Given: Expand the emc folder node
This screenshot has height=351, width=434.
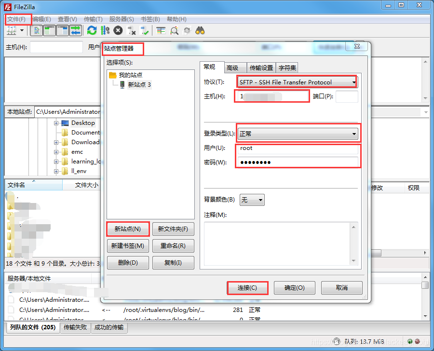Looking at the screenshot, I should (x=56, y=152).
